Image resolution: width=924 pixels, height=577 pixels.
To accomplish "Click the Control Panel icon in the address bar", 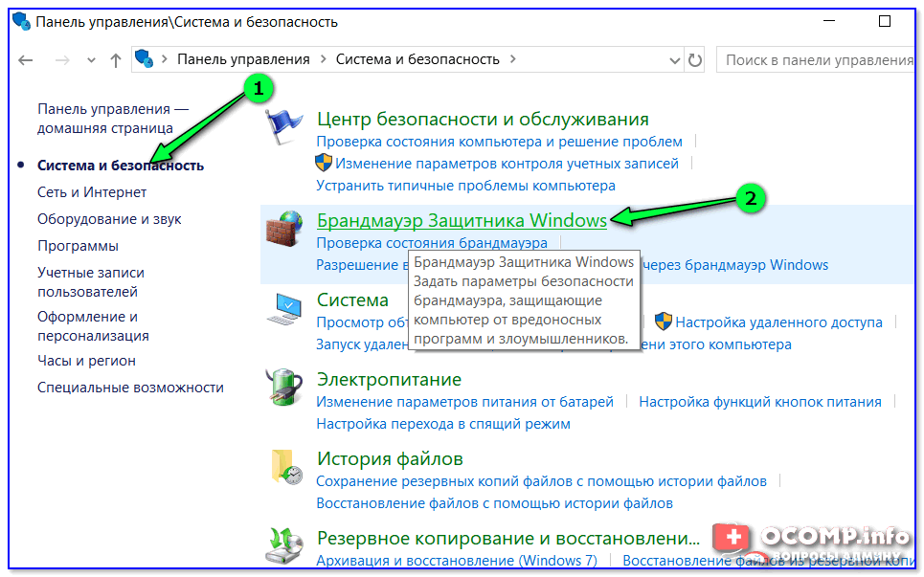I will [x=144, y=59].
